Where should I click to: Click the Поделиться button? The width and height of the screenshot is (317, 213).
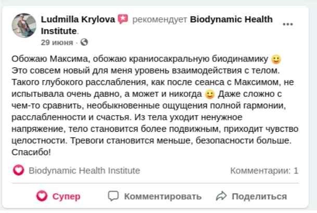pos(251,196)
